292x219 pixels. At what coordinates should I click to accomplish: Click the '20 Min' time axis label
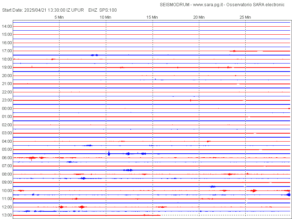pos(199,17)
